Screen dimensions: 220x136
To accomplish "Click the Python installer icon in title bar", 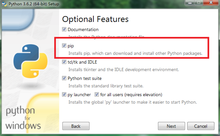I will [4, 4].
